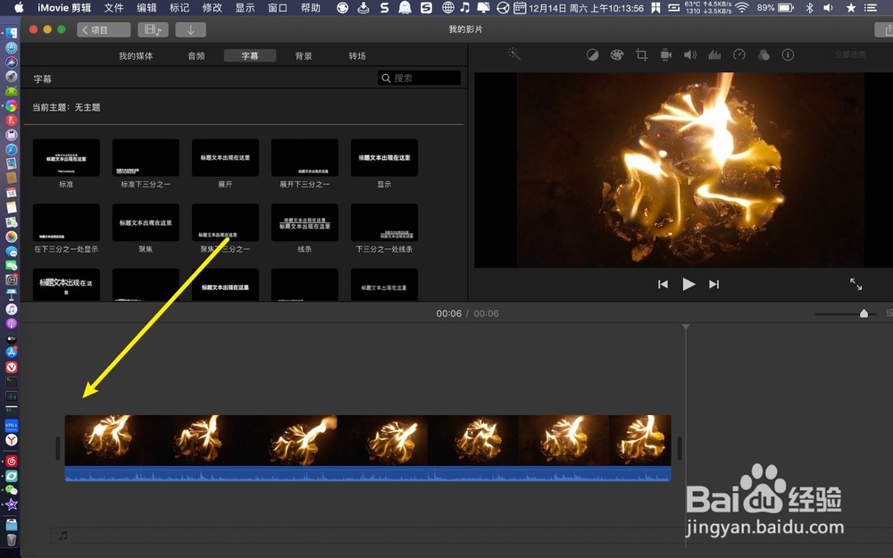Open the 显示 menu
The image size is (893, 558).
[245, 8]
